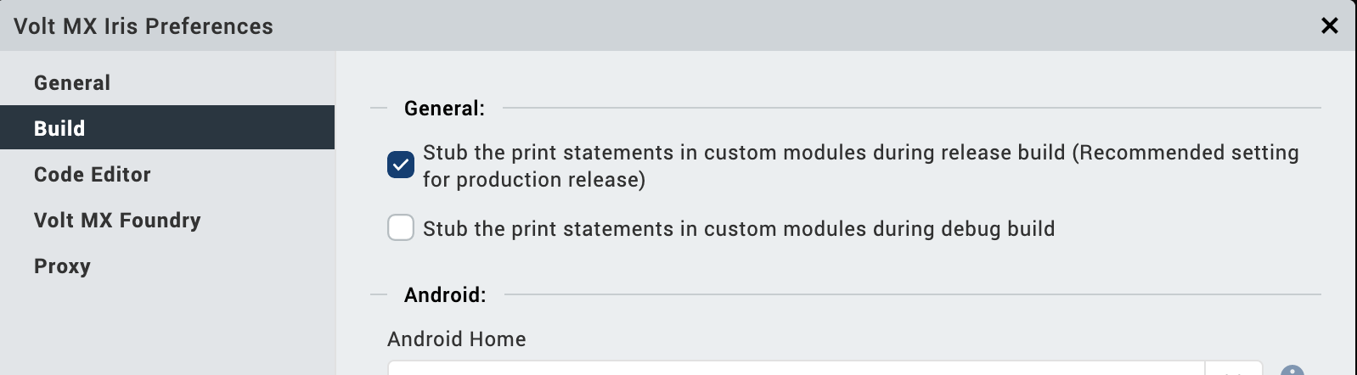Click inside the Android Home path field
This screenshot has width=1357, height=375.
click(790, 370)
